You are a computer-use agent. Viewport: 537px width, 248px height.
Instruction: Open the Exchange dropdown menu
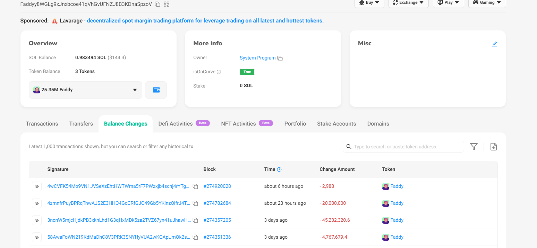[409, 2]
